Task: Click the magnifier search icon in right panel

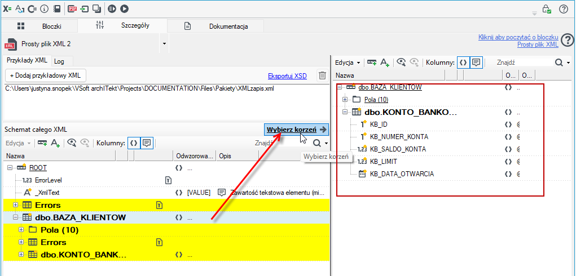Action: coord(559,63)
